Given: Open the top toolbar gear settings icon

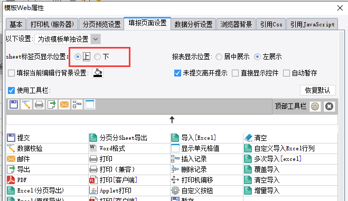Looking at the screenshot, I should tap(315, 107).
